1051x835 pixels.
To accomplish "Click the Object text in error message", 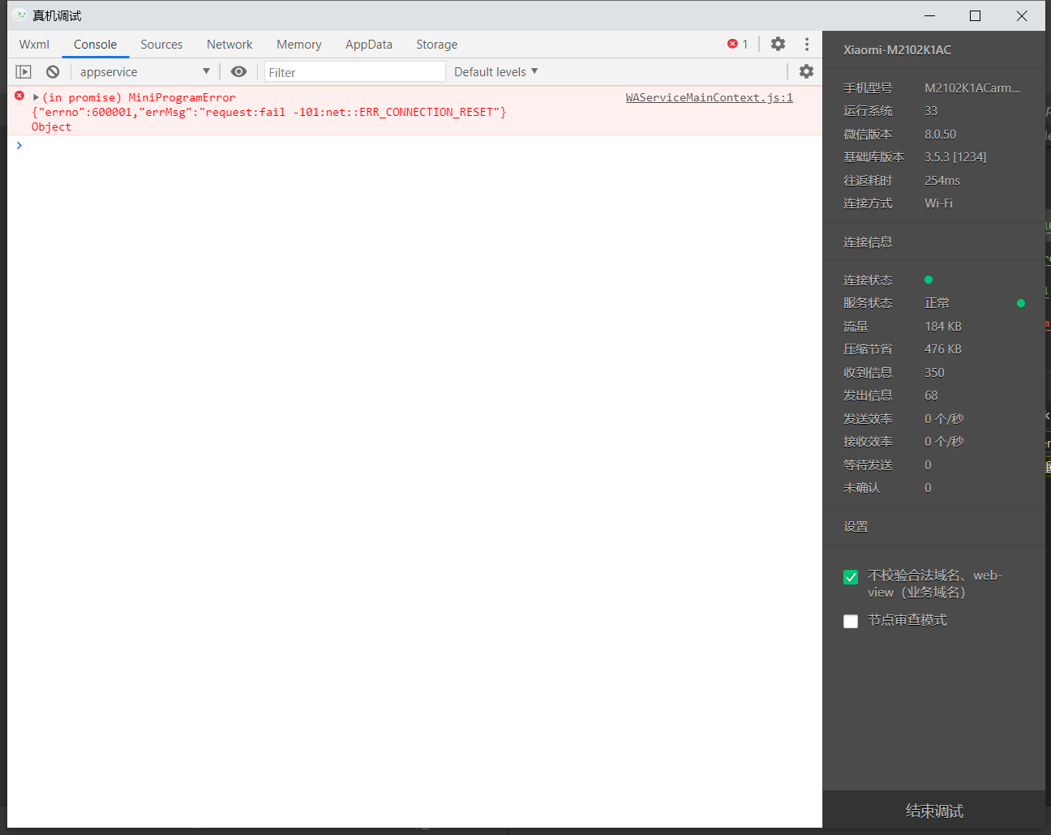I will (x=51, y=126).
